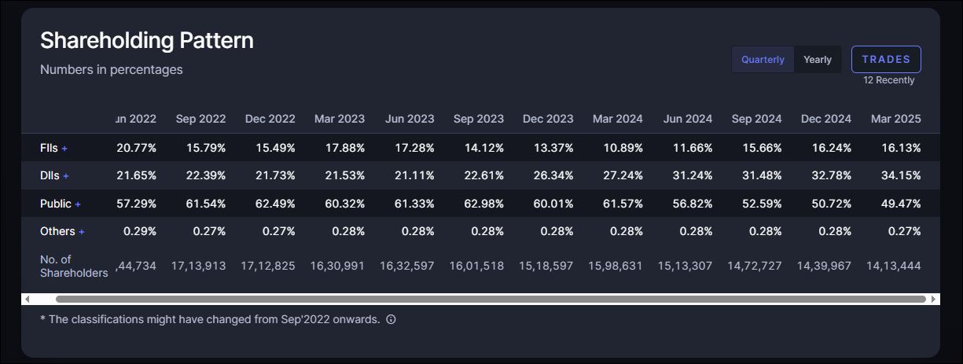The width and height of the screenshot is (963, 364).
Task: Open the TRADES button
Action: 886,60
